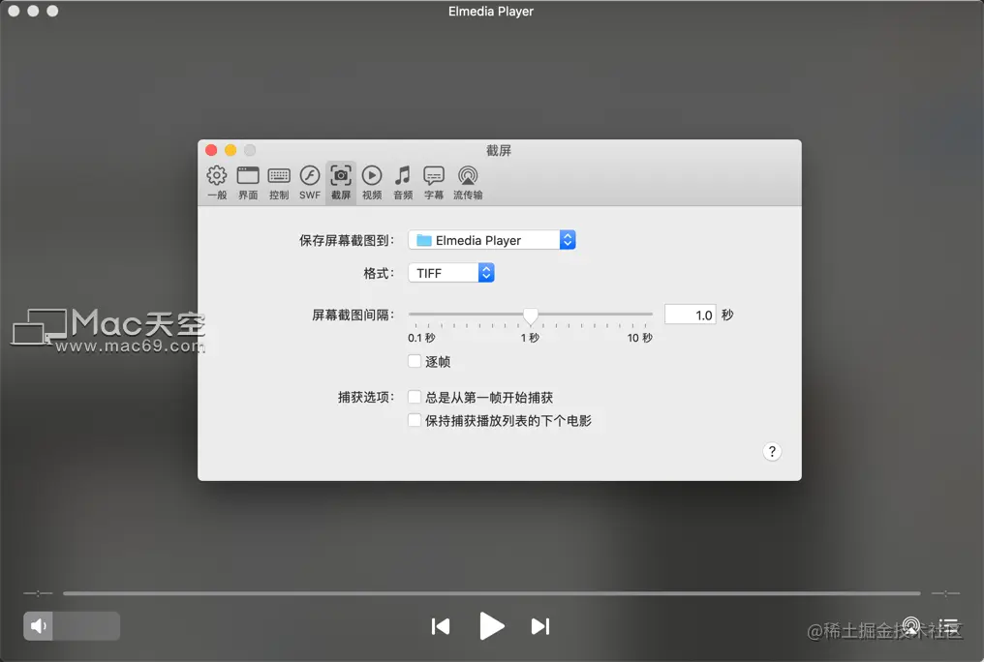Image resolution: width=984 pixels, height=662 pixels.
Task: Open the 视频 video preferences tab
Action: [372, 182]
